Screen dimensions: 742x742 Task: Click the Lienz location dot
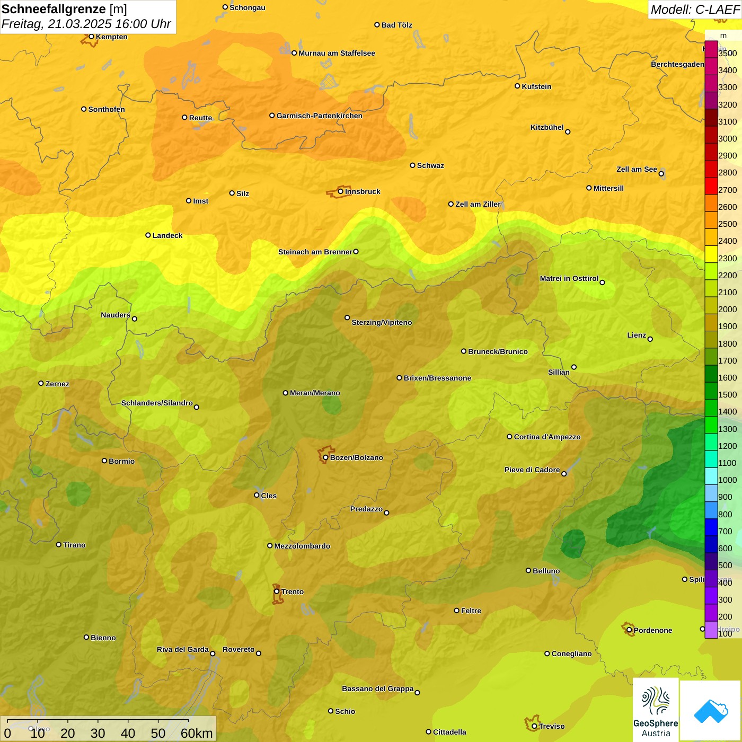650,339
